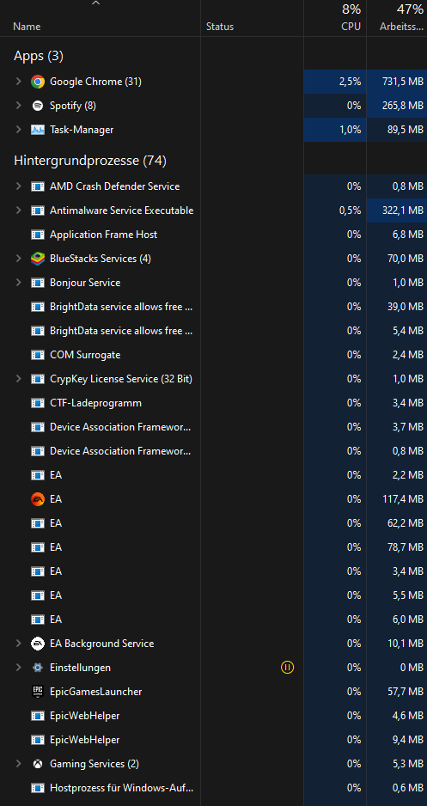The height and width of the screenshot is (806, 427).
Task: Click the Einstellungen gear icon
Action: click(x=38, y=668)
